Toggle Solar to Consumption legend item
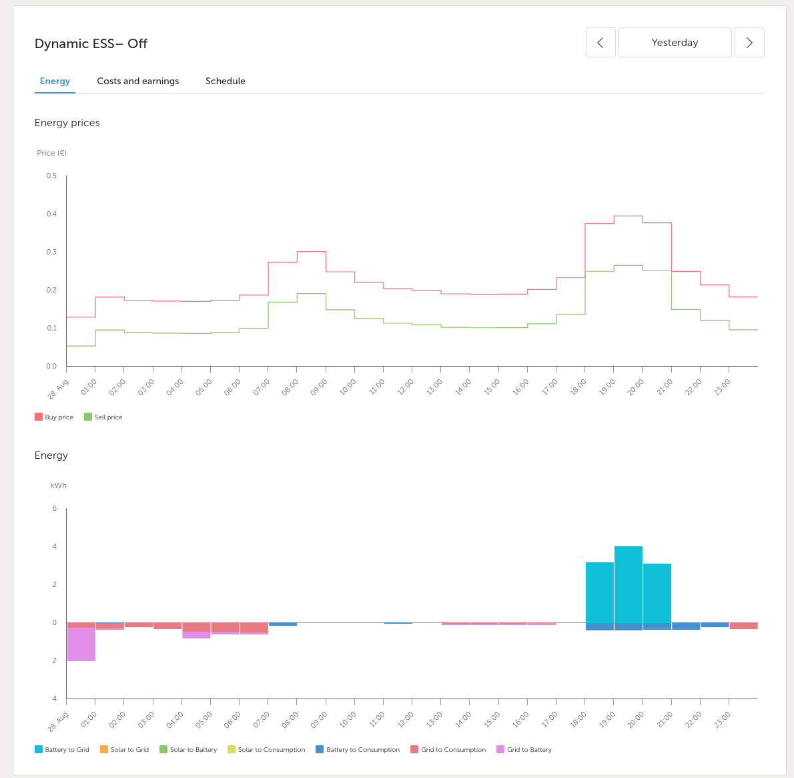Viewport: 794px width, 778px height. 266,749
